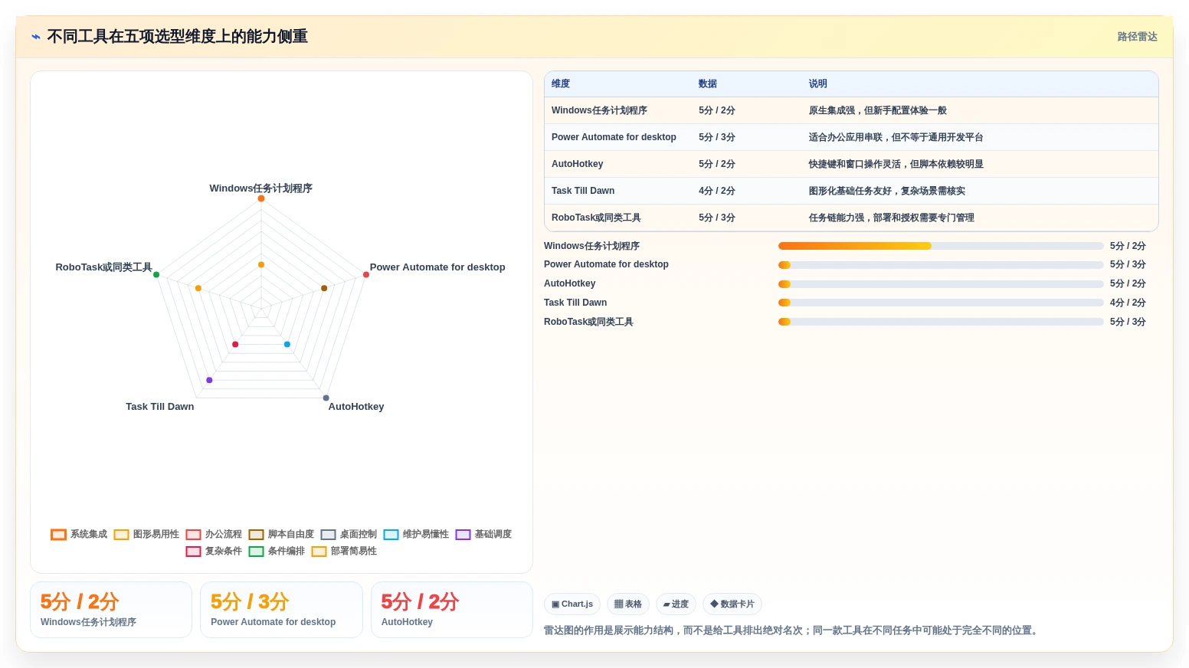
Task: Click the Windows任务计划程序 progress bar
Action: (x=941, y=246)
